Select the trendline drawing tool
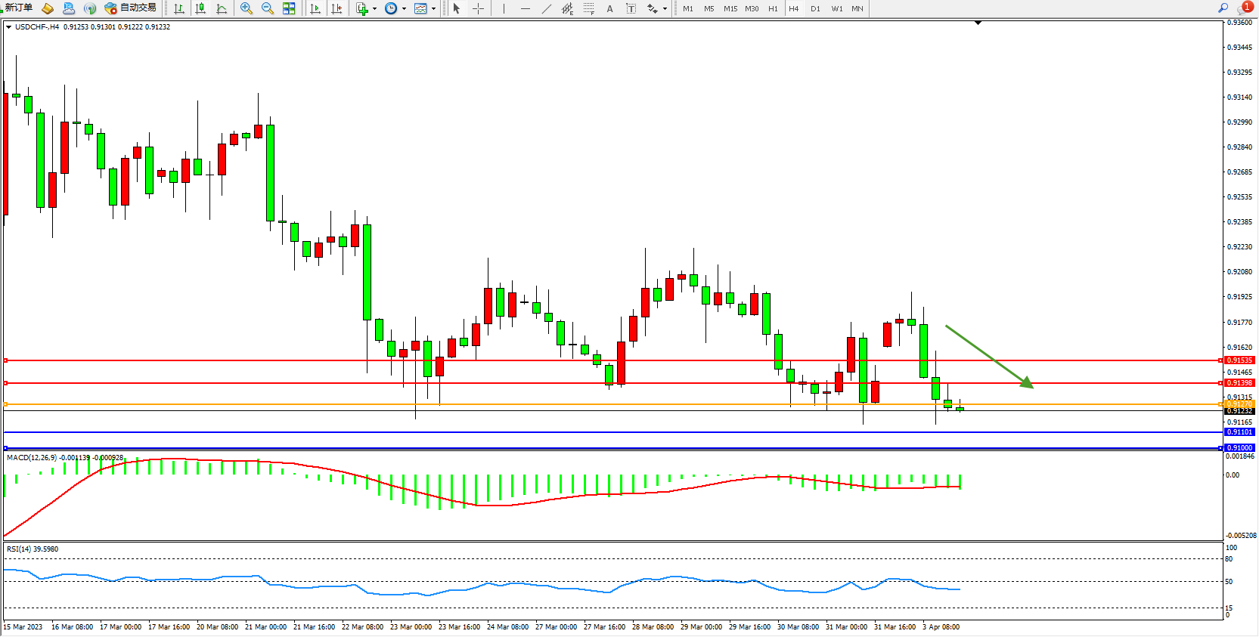 pyautogui.click(x=547, y=8)
